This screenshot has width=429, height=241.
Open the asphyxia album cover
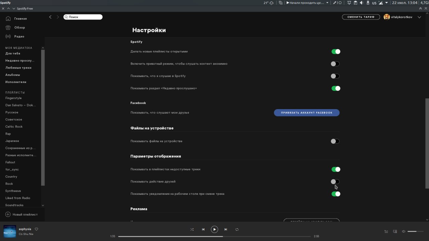tap(10, 231)
